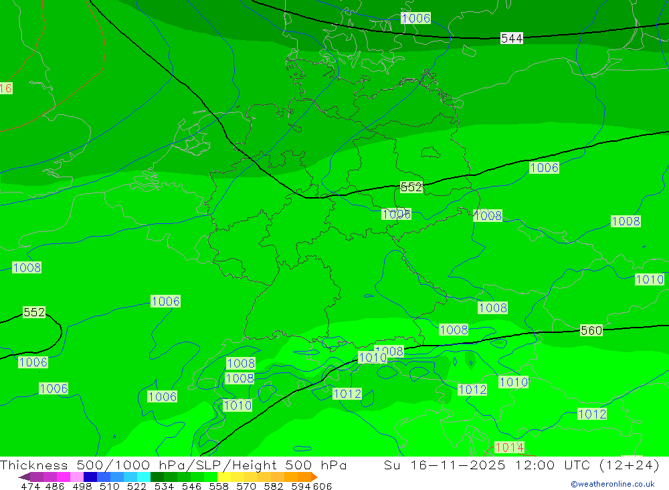
Task: Click the 560 height contour label
Action: tap(591, 330)
